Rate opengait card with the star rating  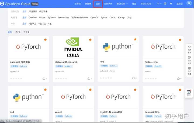pyautogui.click(x=16, y=78)
